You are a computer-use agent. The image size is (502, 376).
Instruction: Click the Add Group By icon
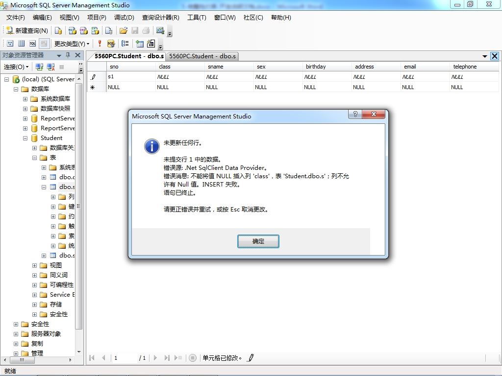click(x=125, y=43)
